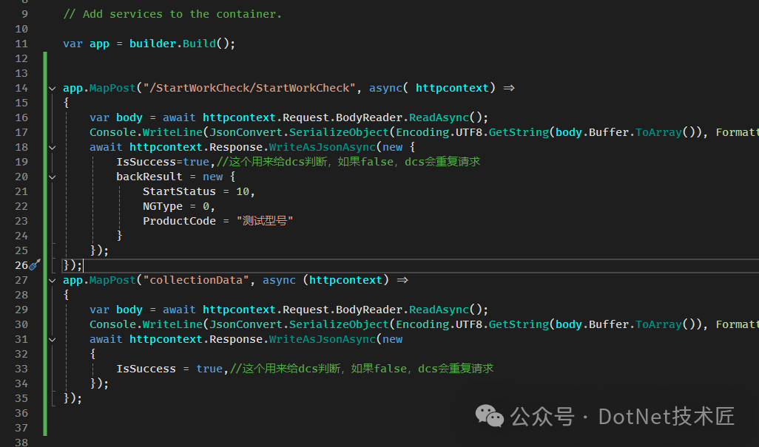Image resolution: width=759 pixels, height=447 pixels.
Task: Collapse the WriteAsJsonAsync block at line 18
Action: click(53, 147)
